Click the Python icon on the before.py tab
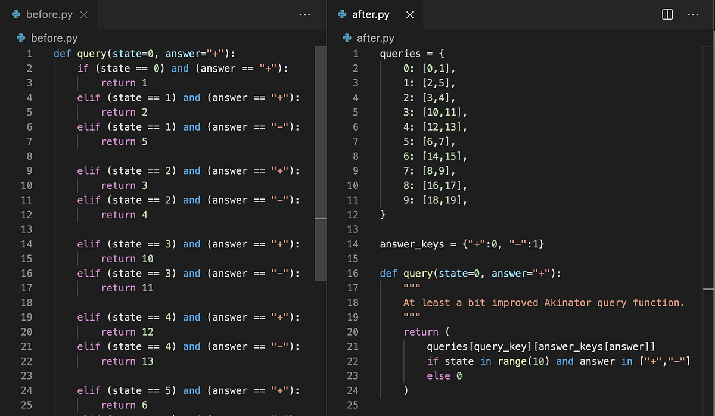The image size is (715, 416). 15,15
